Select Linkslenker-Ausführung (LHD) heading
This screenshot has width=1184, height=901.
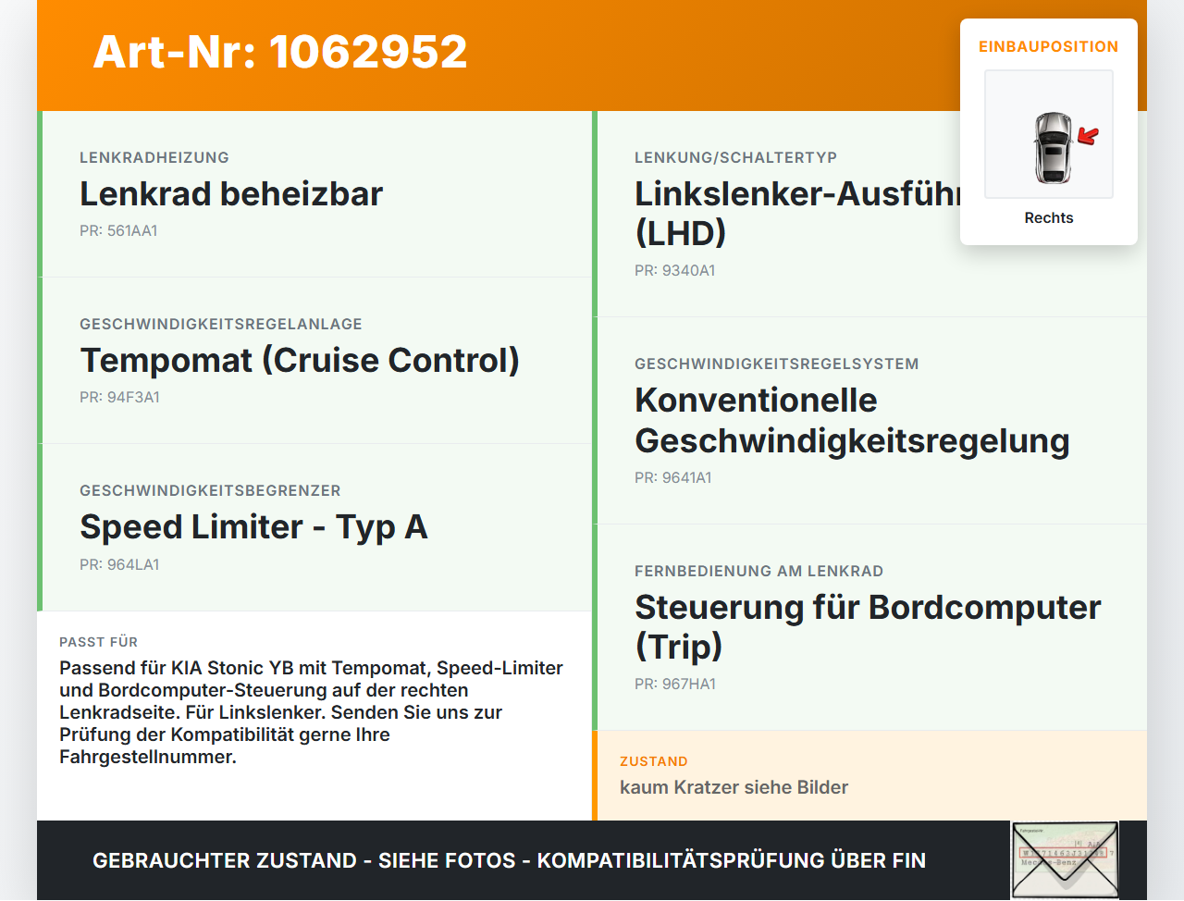coord(797,213)
